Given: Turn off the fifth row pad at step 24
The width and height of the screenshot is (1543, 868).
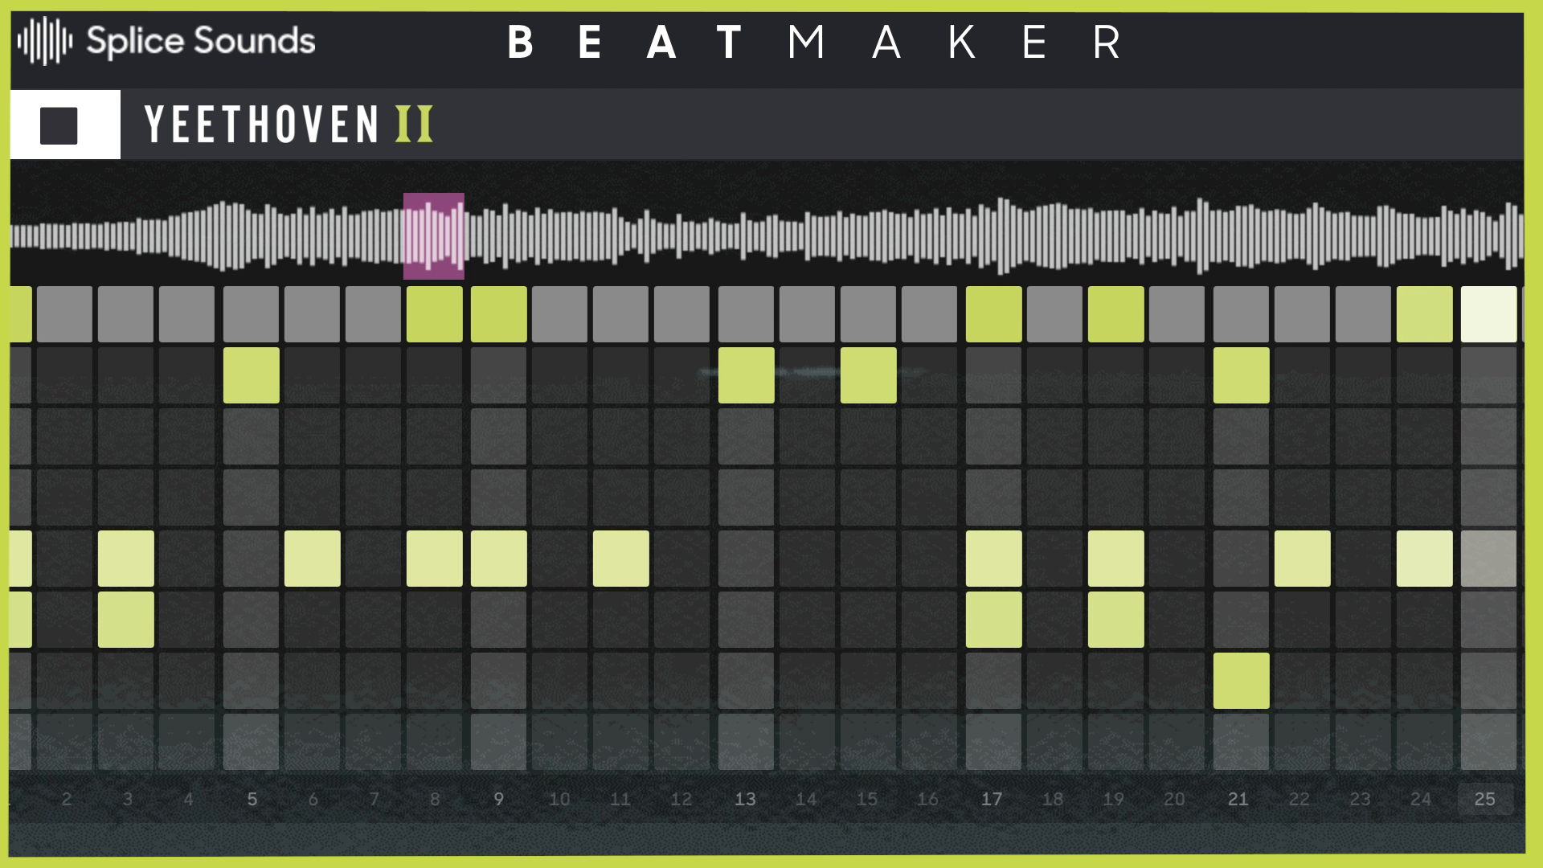Looking at the screenshot, I should (x=1425, y=559).
